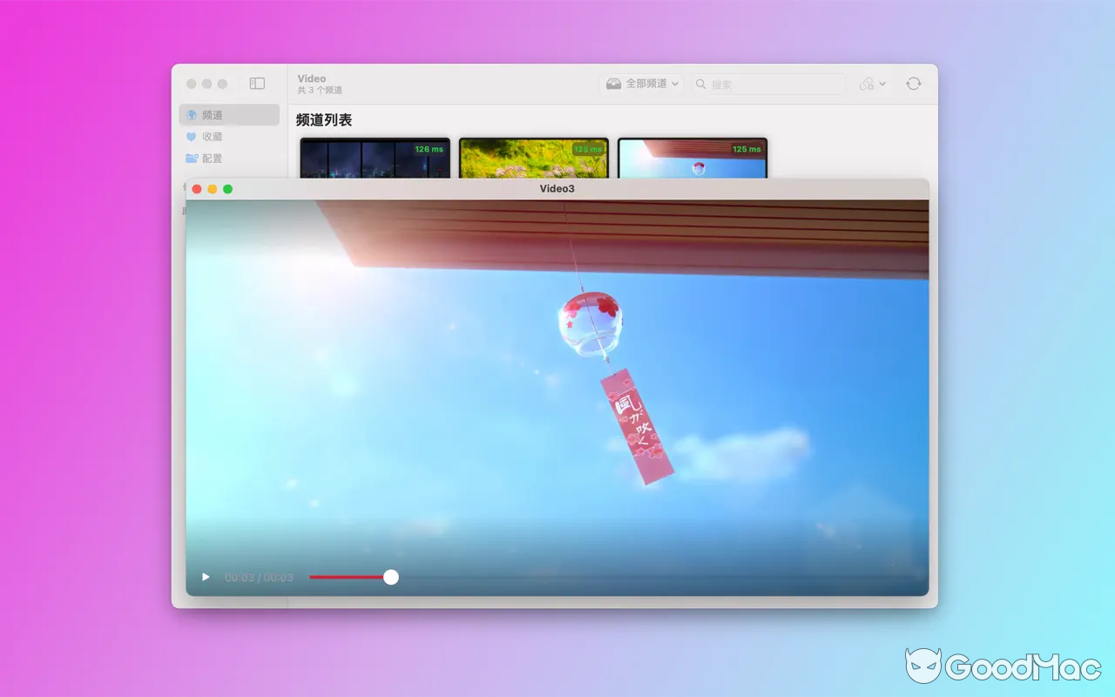The image size is (1115, 697).
Task: Click the playback progress slider handle
Action: [390, 577]
